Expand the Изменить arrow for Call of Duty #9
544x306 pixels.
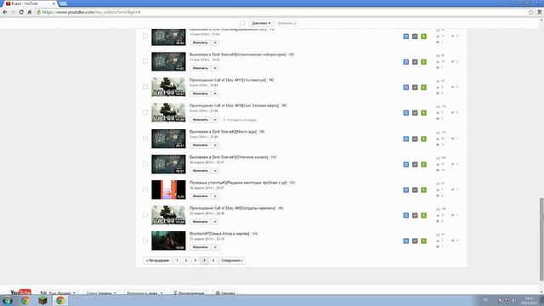coord(215,222)
